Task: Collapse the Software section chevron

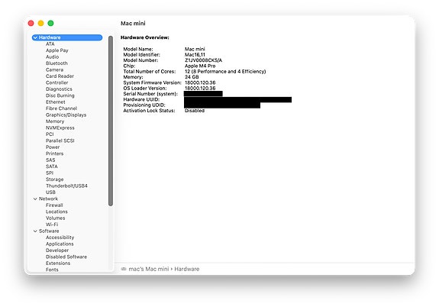Action: (x=35, y=231)
